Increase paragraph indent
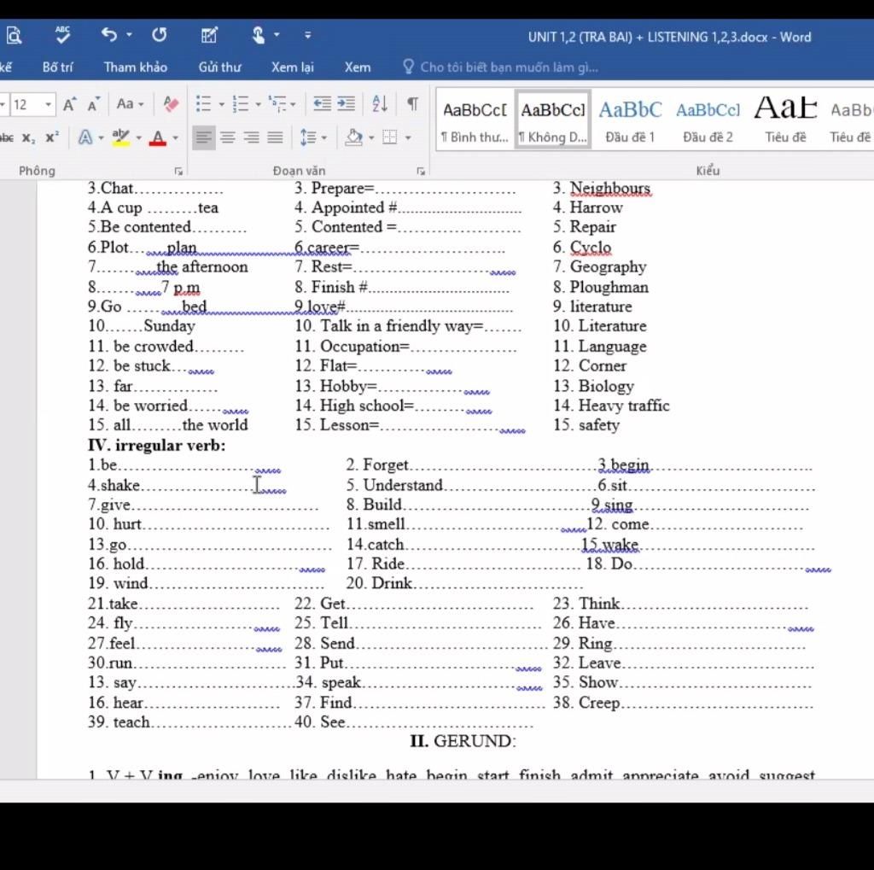This screenshot has height=870, width=874. (347, 103)
